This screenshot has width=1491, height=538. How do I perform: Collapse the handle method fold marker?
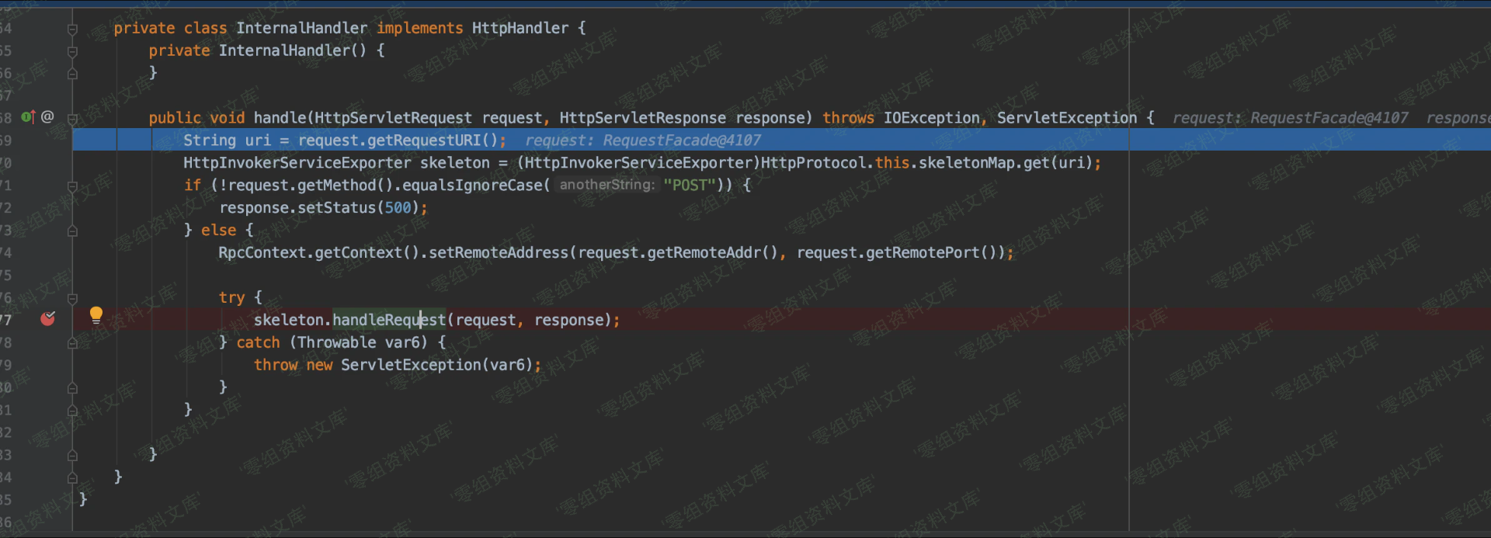coord(72,119)
